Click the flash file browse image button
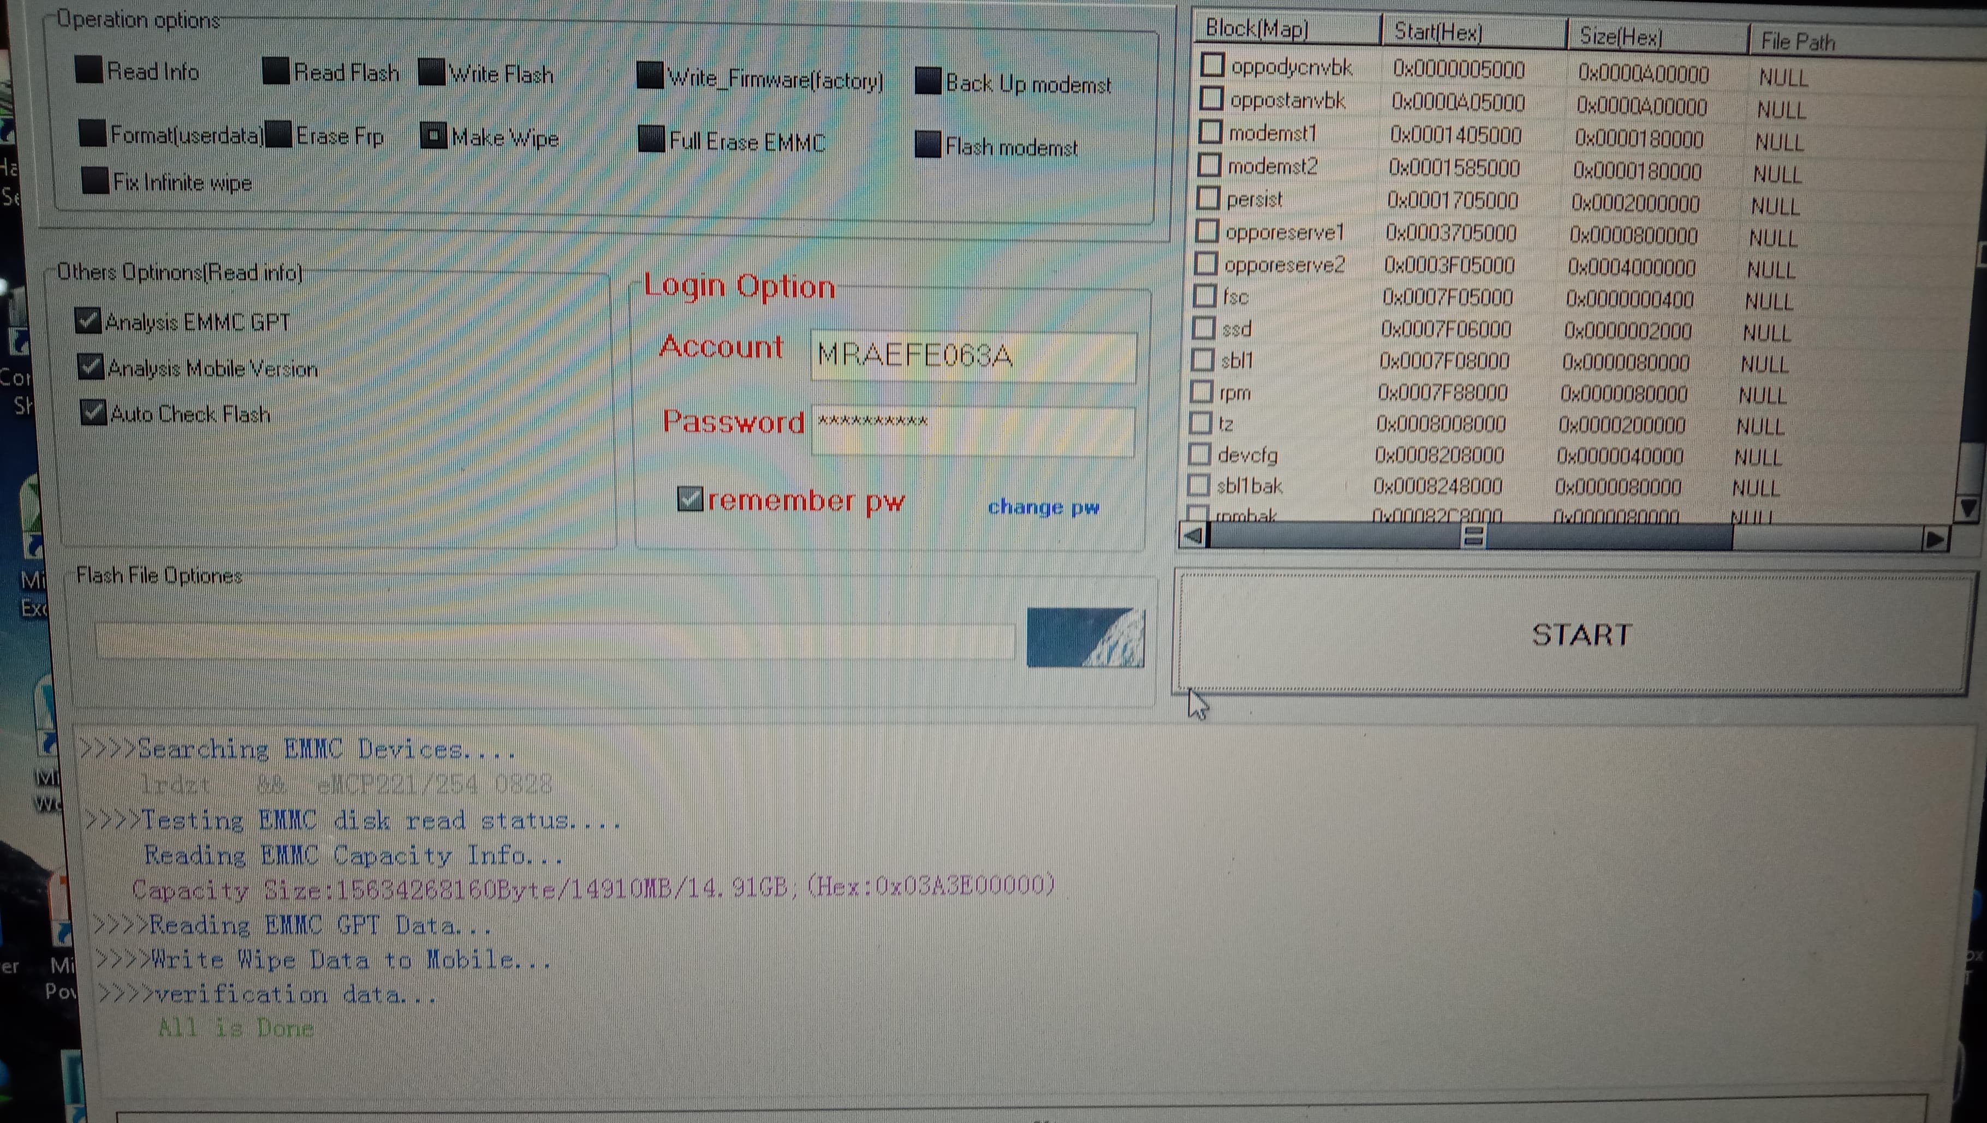Viewport: 1987px width, 1123px height. [1085, 637]
